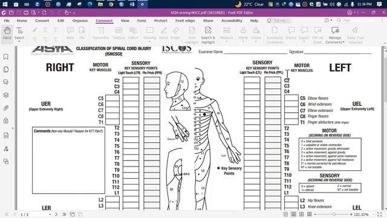Open the Security lock panel in sidebar
Image resolution: width=387 pixels, height=218 pixels.
click(6, 121)
